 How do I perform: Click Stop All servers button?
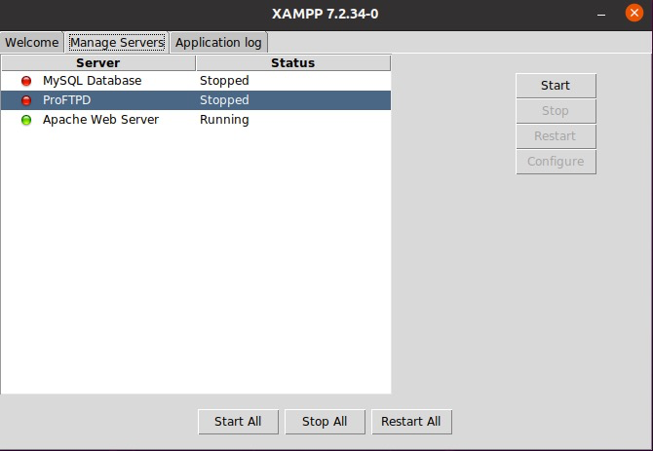coord(325,422)
